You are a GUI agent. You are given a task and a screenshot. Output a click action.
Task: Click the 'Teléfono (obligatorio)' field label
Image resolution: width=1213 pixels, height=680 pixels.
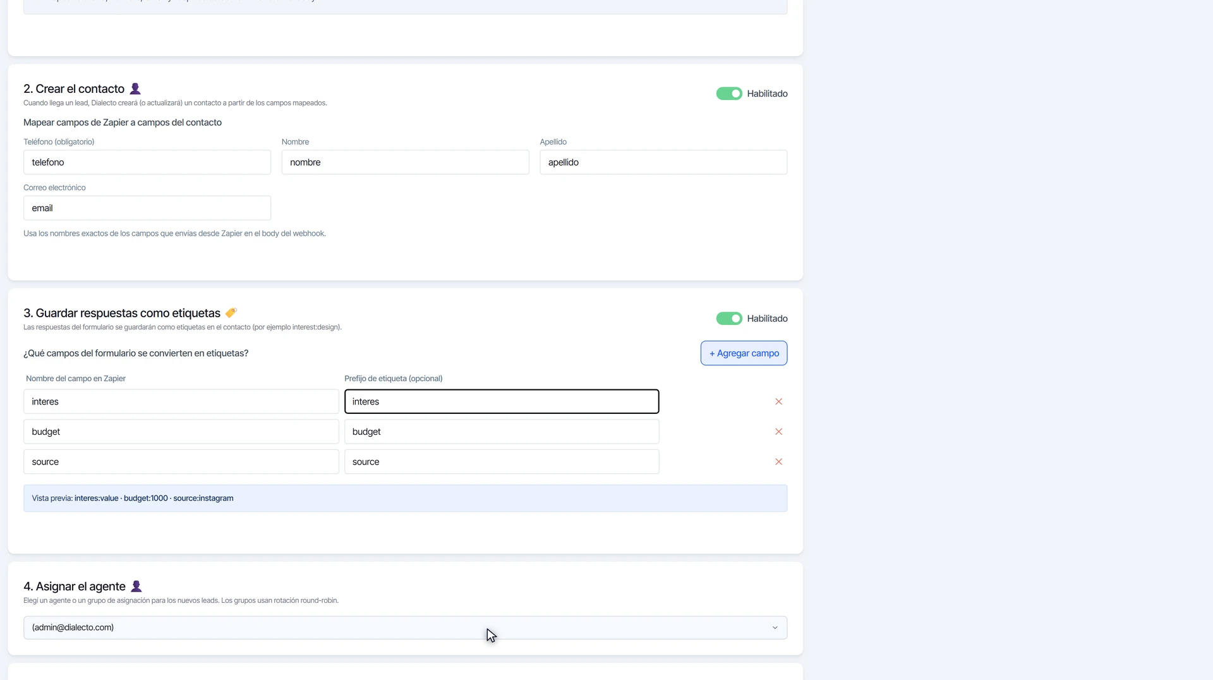click(x=59, y=142)
